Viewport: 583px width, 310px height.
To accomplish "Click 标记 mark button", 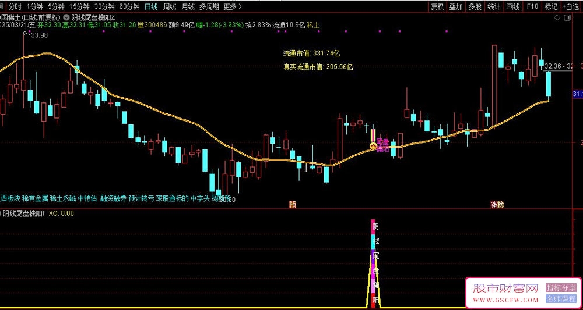I will (551, 6).
